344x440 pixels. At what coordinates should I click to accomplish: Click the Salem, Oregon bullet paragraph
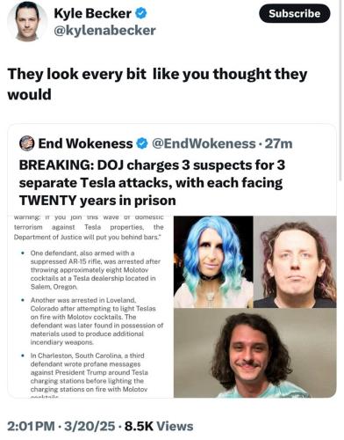(97, 271)
